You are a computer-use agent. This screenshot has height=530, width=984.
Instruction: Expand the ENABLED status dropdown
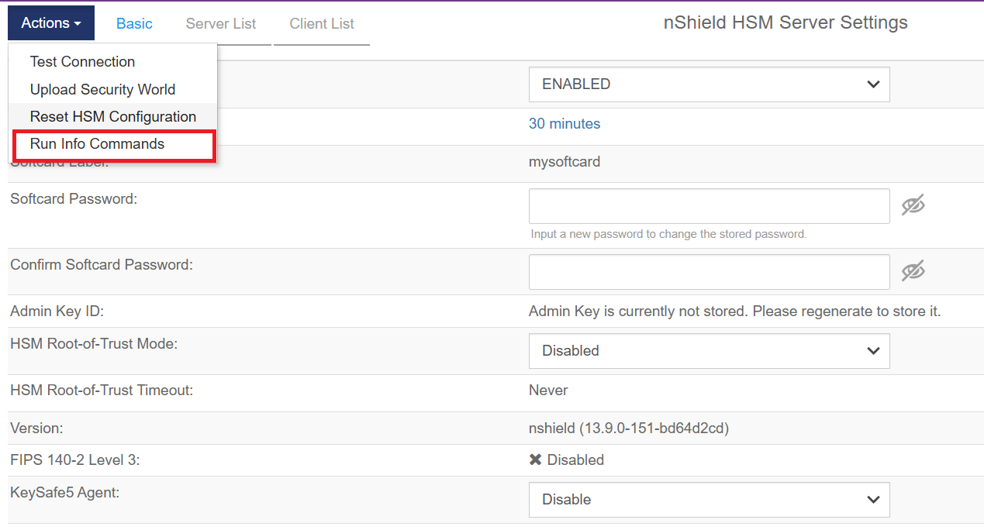point(709,84)
